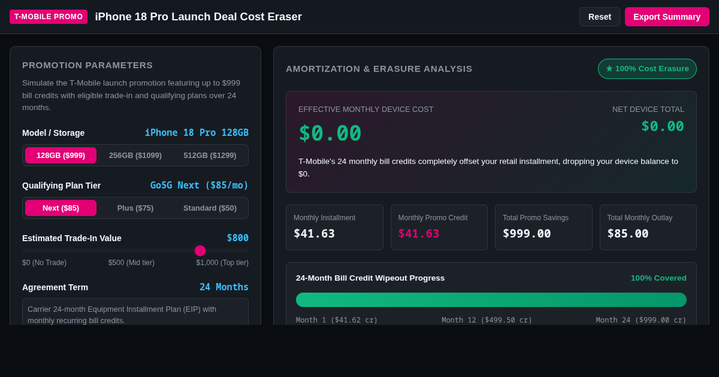Click the $1,000 (Top tier) slider label
This screenshot has height=377, width=719.
click(222, 263)
